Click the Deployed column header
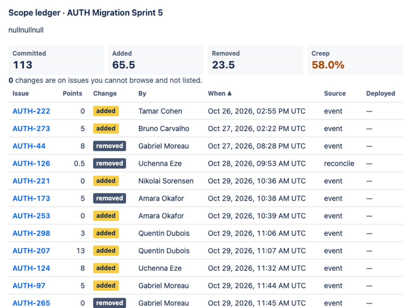411x308 pixels. tap(381, 93)
